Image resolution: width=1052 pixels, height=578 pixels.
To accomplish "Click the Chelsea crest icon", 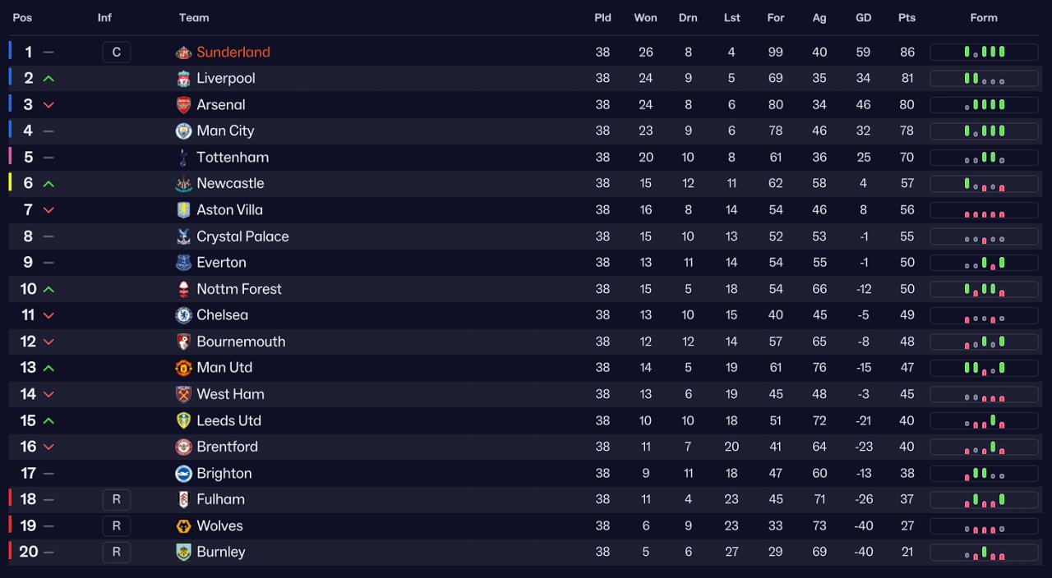I will click(183, 315).
